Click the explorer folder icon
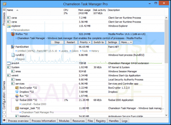 coord(9,26)
